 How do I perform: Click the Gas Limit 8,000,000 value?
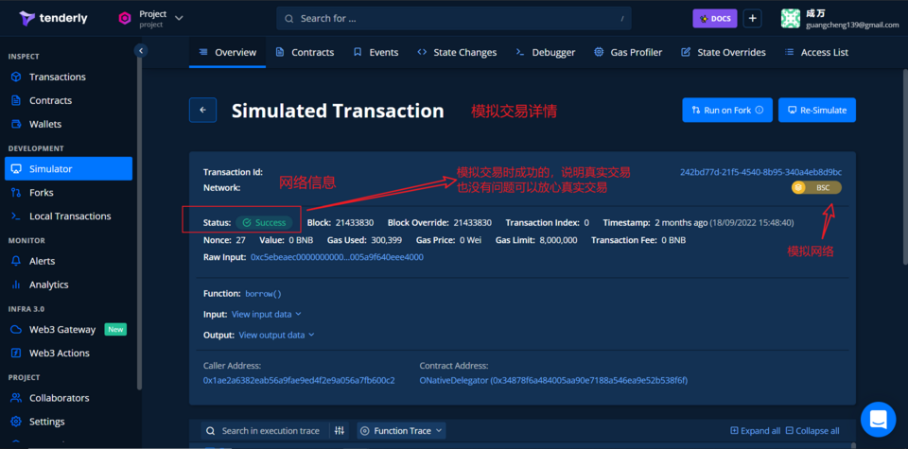click(558, 240)
